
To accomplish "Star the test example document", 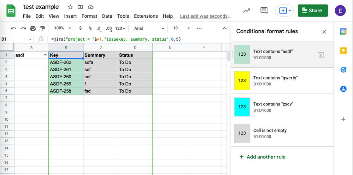I will coord(70,7).
